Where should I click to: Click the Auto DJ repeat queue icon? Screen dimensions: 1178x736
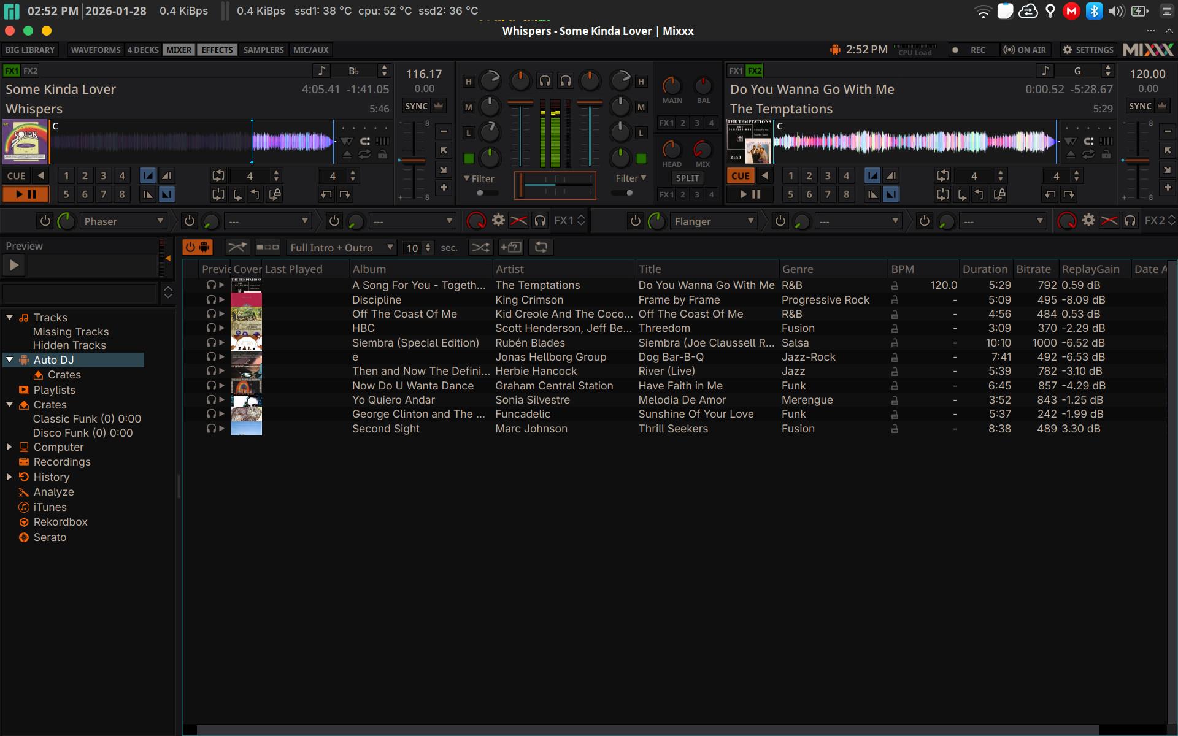point(541,247)
